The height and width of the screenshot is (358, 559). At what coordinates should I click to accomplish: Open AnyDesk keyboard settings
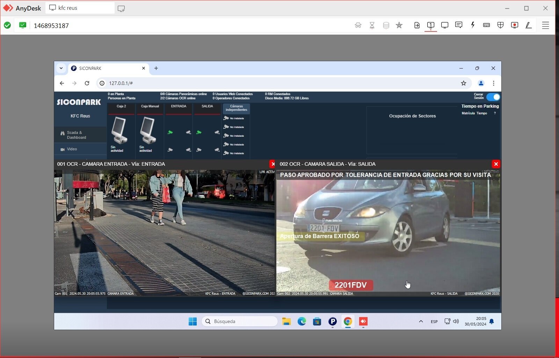(486, 25)
